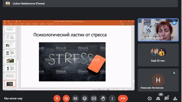Click the present screen icon

pyautogui.click(x=94, y=98)
